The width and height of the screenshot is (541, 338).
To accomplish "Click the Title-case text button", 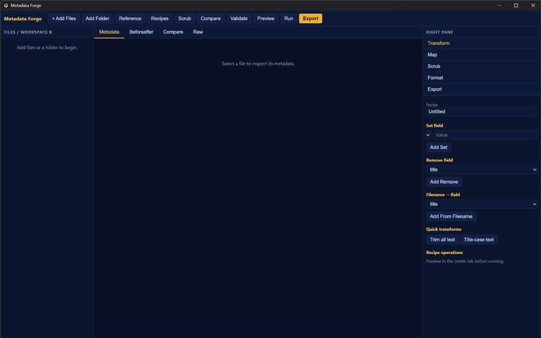I will [478, 240].
